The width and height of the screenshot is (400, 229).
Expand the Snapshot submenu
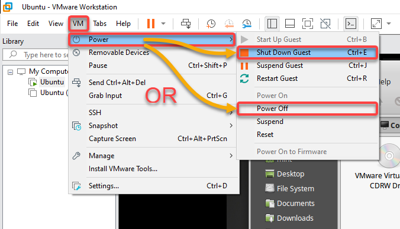coord(152,126)
